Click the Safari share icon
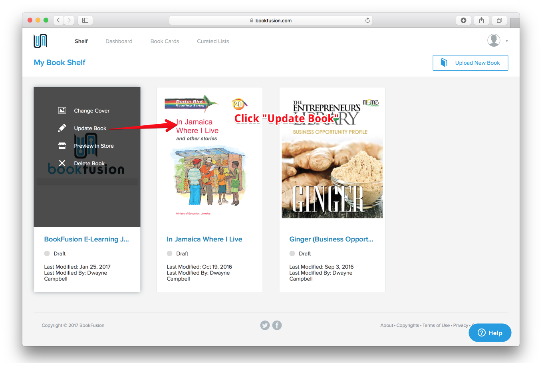 click(x=481, y=20)
